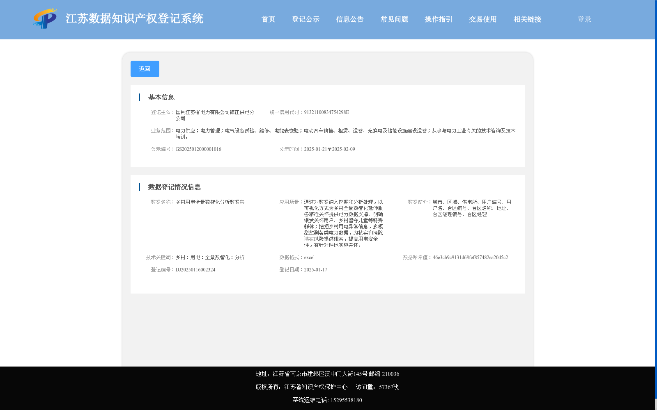Select the data format value excel
This screenshot has width=657, height=410.
(x=309, y=257)
